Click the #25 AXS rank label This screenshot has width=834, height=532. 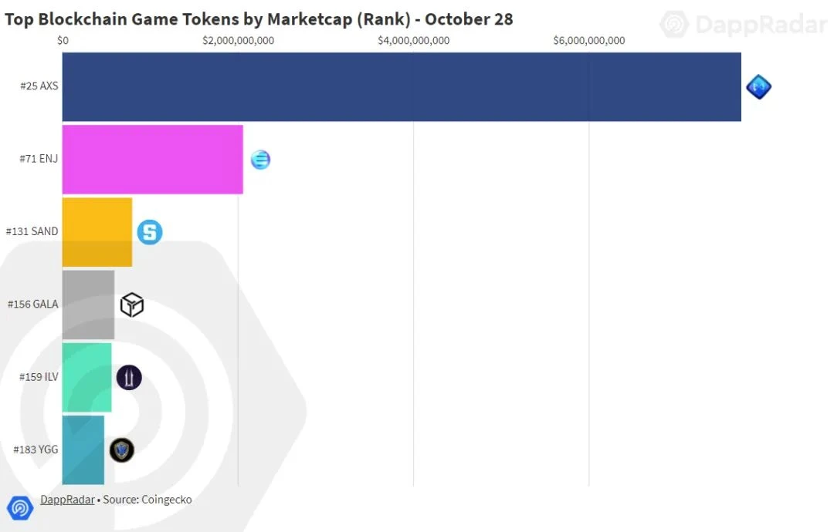39,86
